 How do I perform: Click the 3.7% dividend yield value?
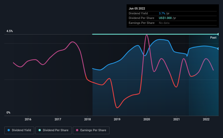(x=162, y=13)
